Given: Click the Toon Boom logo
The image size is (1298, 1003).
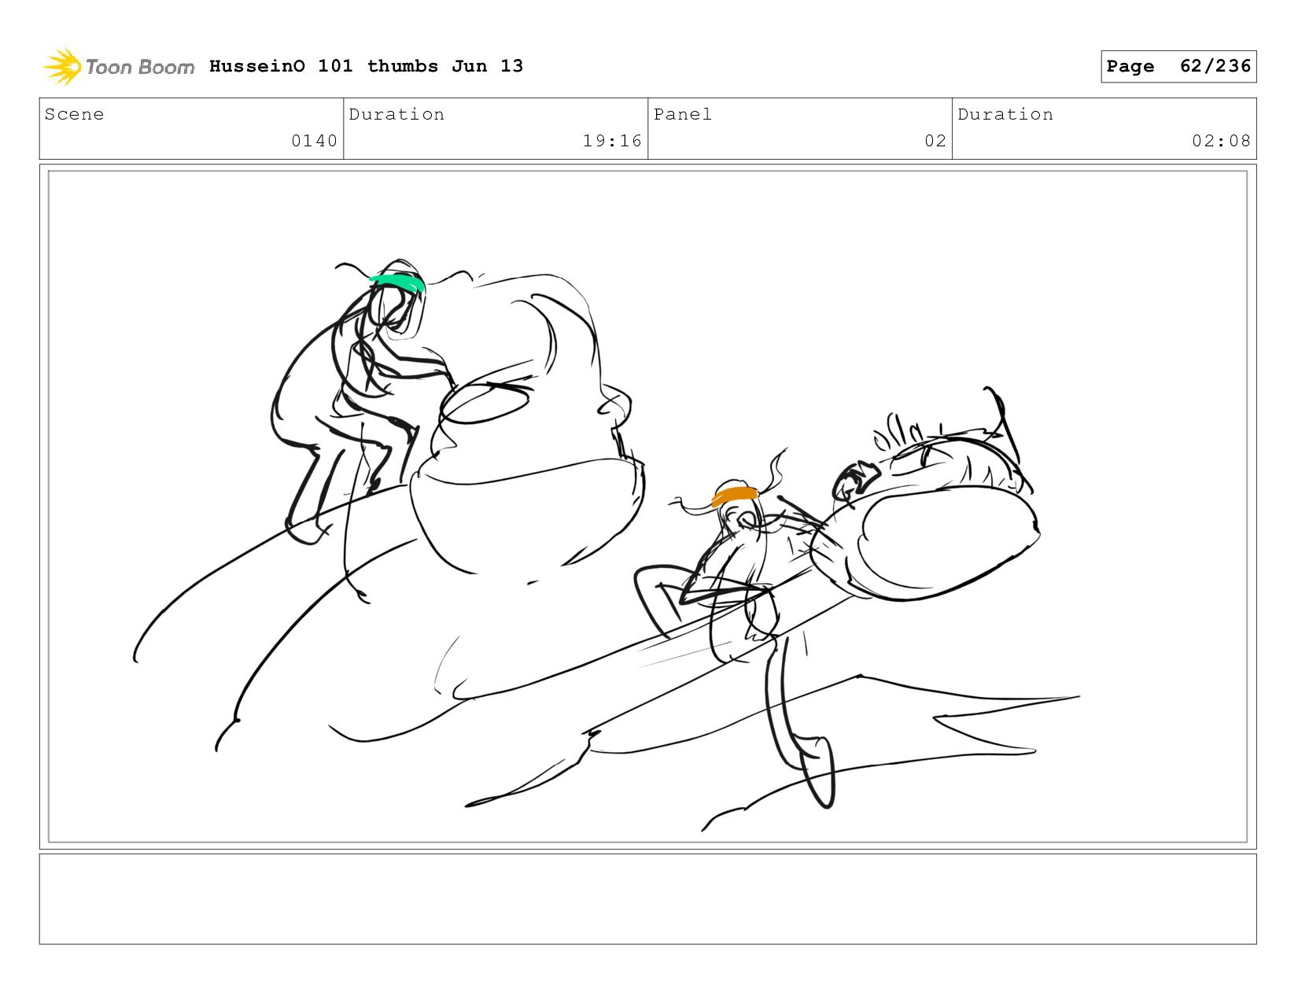Looking at the screenshot, I should click(118, 66).
